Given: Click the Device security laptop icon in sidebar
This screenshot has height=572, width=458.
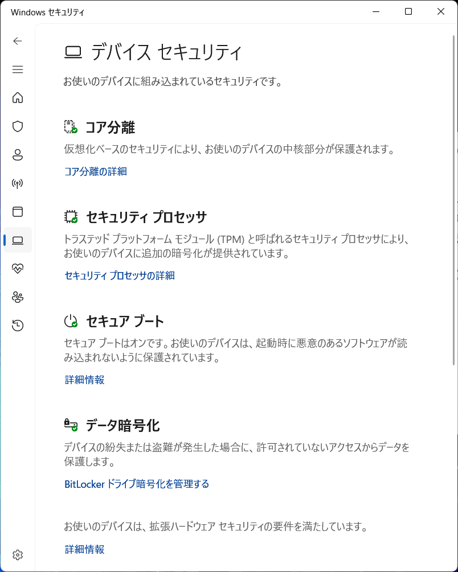Looking at the screenshot, I should tap(18, 240).
